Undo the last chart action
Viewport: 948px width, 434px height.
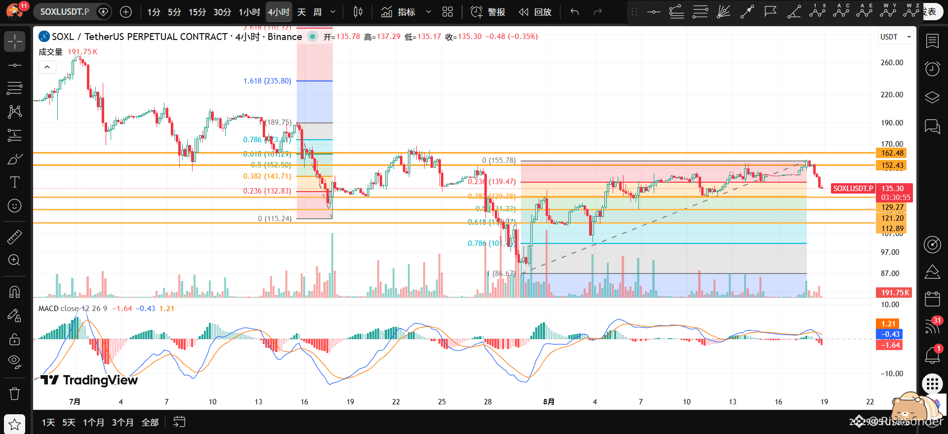575,12
